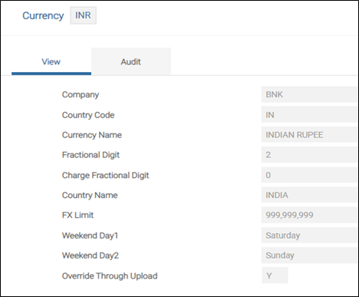Image resolution: width=359 pixels, height=297 pixels.
Task: Click the Weekend Day2 field Sunday
Action: pyautogui.click(x=309, y=255)
